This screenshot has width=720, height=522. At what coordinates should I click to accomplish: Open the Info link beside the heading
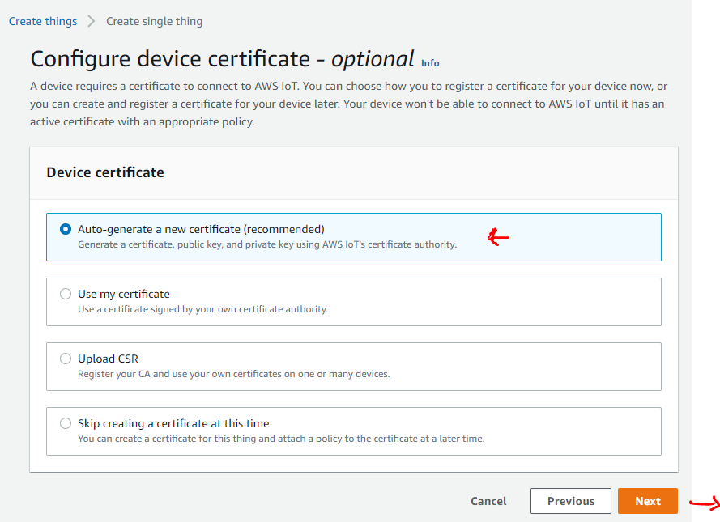430,63
